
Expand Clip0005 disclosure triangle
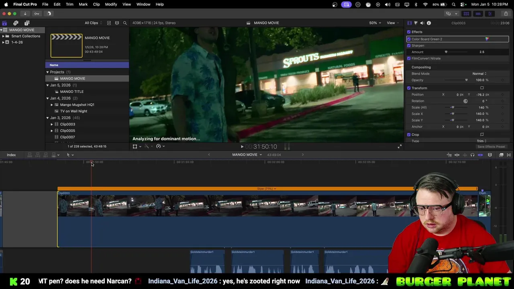52,131
